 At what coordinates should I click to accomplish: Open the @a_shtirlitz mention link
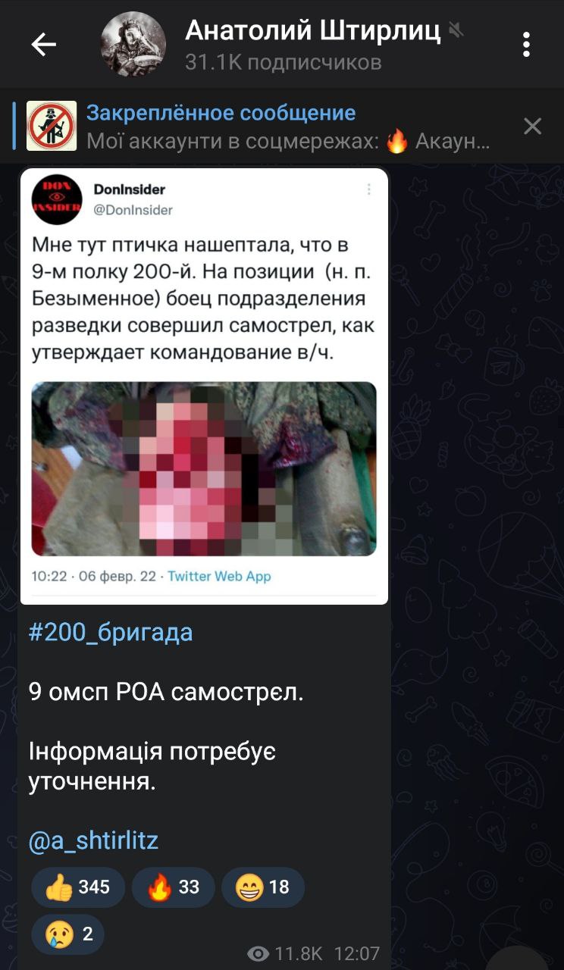pos(93,841)
